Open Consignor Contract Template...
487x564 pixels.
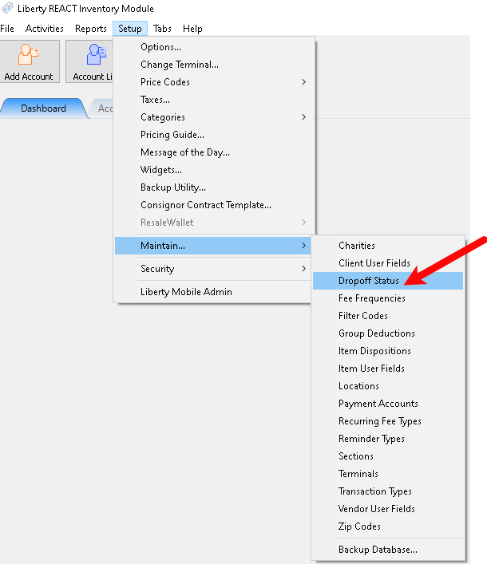tap(214, 205)
